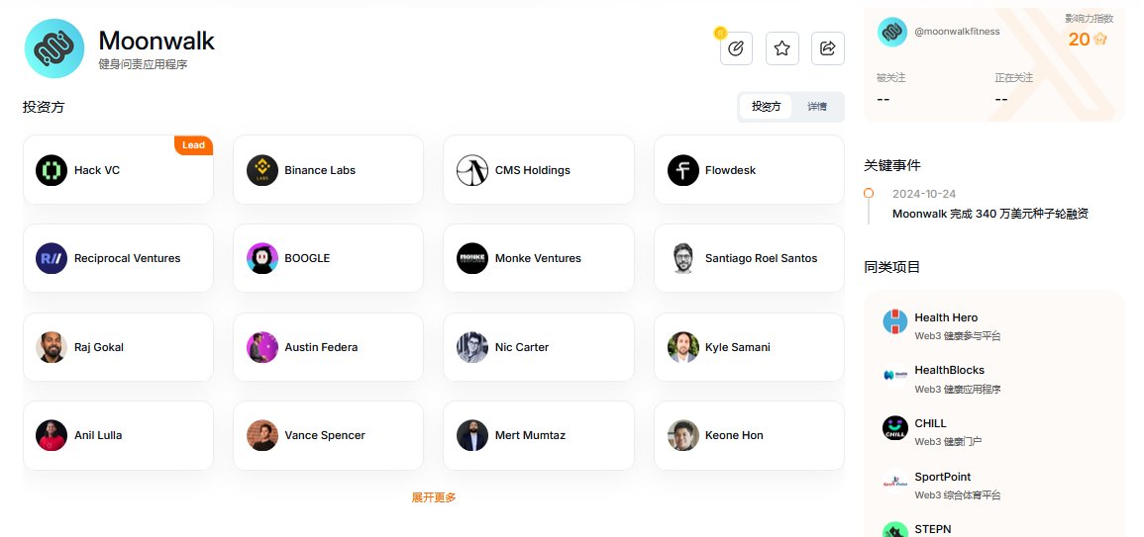Click the 关键事件 section heading
The height and width of the screenshot is (537, 1144).
click(891, 165)
